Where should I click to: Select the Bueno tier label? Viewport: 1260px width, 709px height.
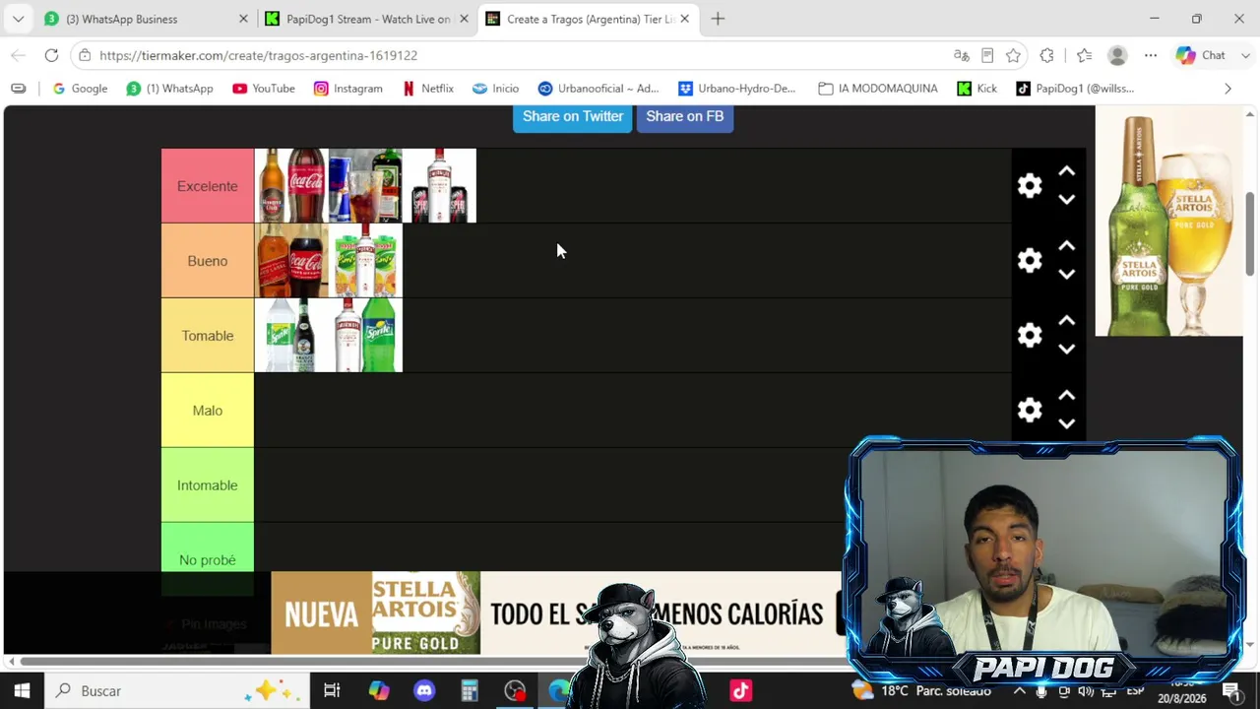tap(208, 261)
